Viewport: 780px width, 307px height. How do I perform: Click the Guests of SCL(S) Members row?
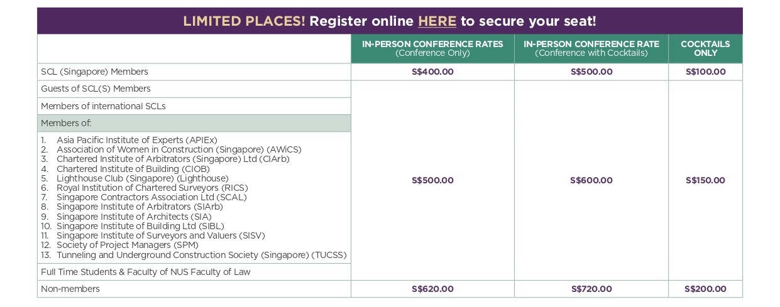(x=96, y=89)
